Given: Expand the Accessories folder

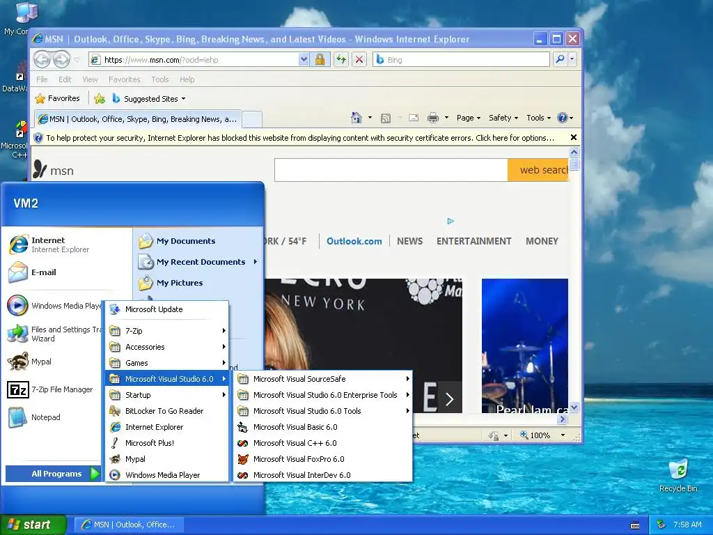Looking at the screenshot, I should click(x=167, y=347).
